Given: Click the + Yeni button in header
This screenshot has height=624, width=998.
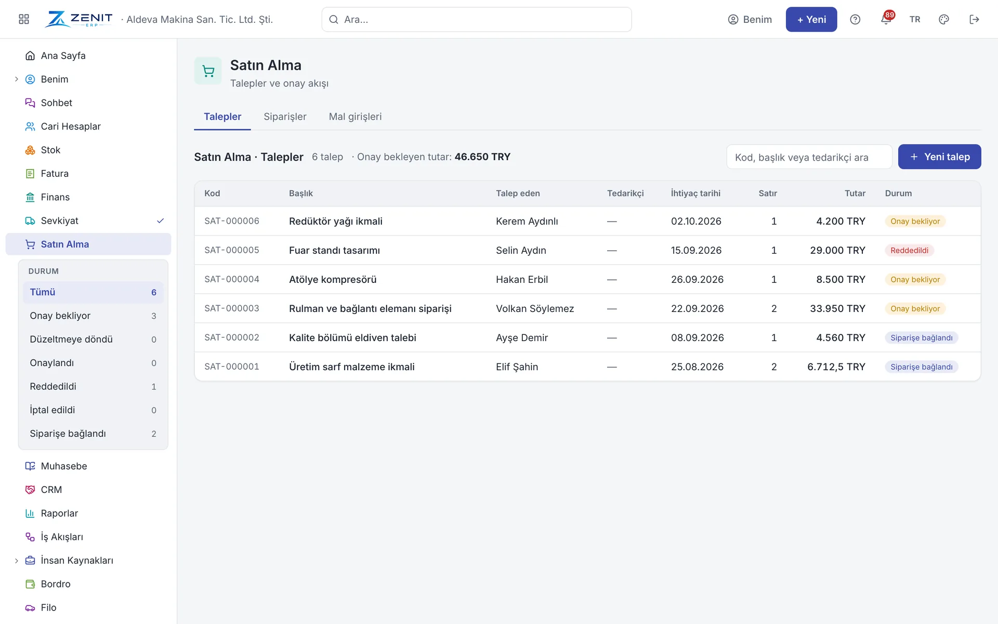Looking at the screenshot, I should [x=811, y=19].
